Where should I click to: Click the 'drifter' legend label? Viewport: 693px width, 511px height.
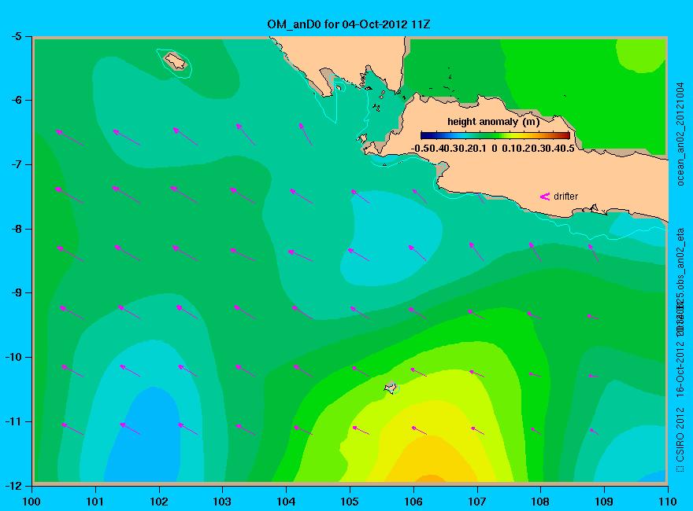click(565, 197)
